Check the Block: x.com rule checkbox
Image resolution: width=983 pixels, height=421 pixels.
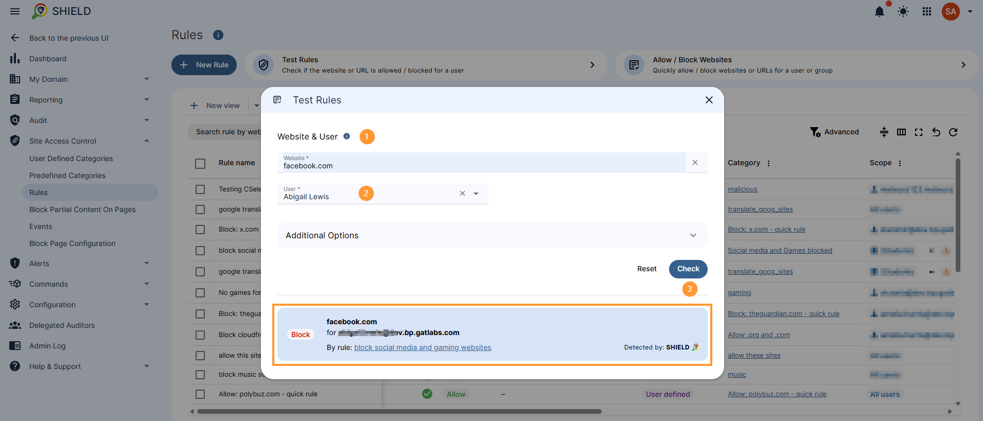pyautogui.click(x=200, y=230)
